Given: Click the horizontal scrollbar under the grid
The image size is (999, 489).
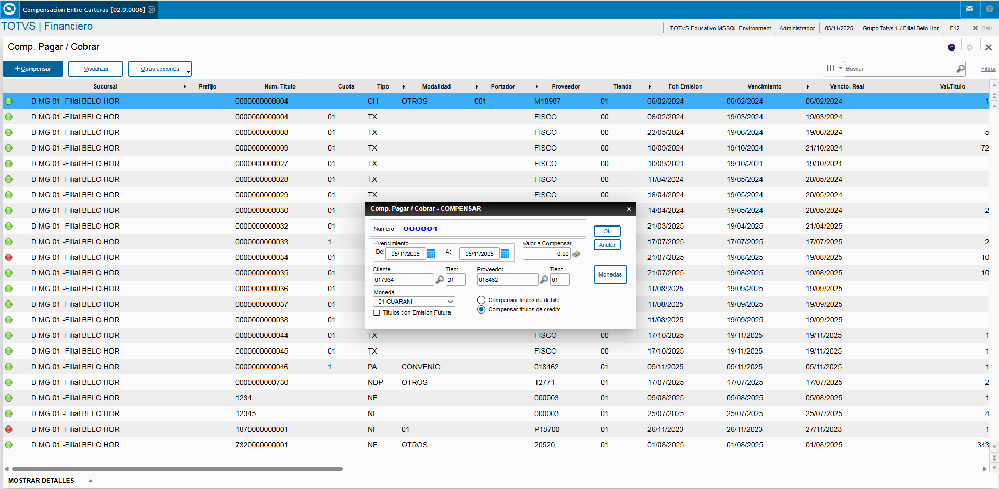Looking at the screenshot, I should (177, 469).
